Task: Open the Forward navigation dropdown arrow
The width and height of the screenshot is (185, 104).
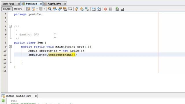Action: click(44, 9)
